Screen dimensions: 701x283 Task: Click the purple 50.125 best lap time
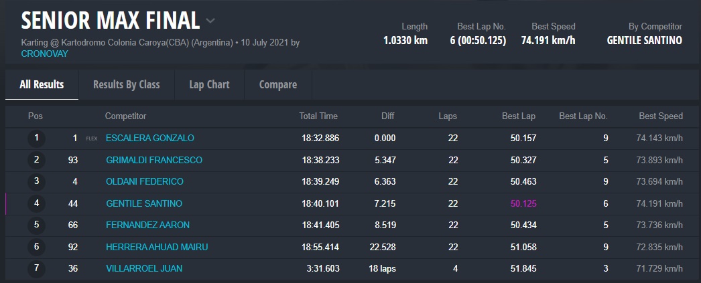point(523,203)
